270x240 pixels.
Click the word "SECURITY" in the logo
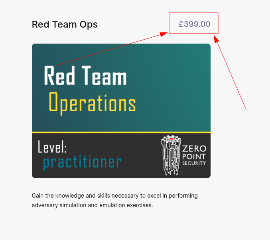click(194, 163)
